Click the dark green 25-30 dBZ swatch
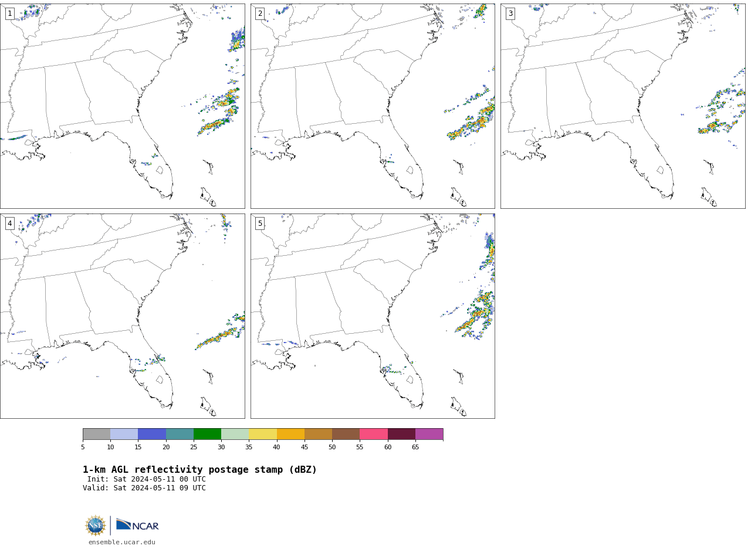751x549 pixels. pyautogui.click(x=207, y=434)
